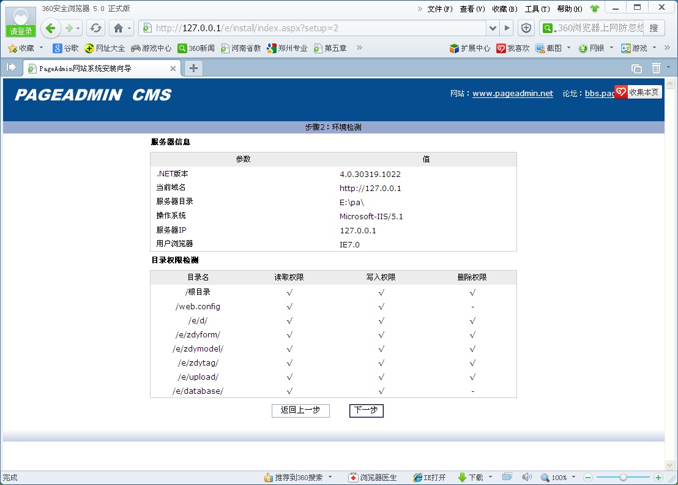Click the 360 search input box
678x485 pixels.
599,28
